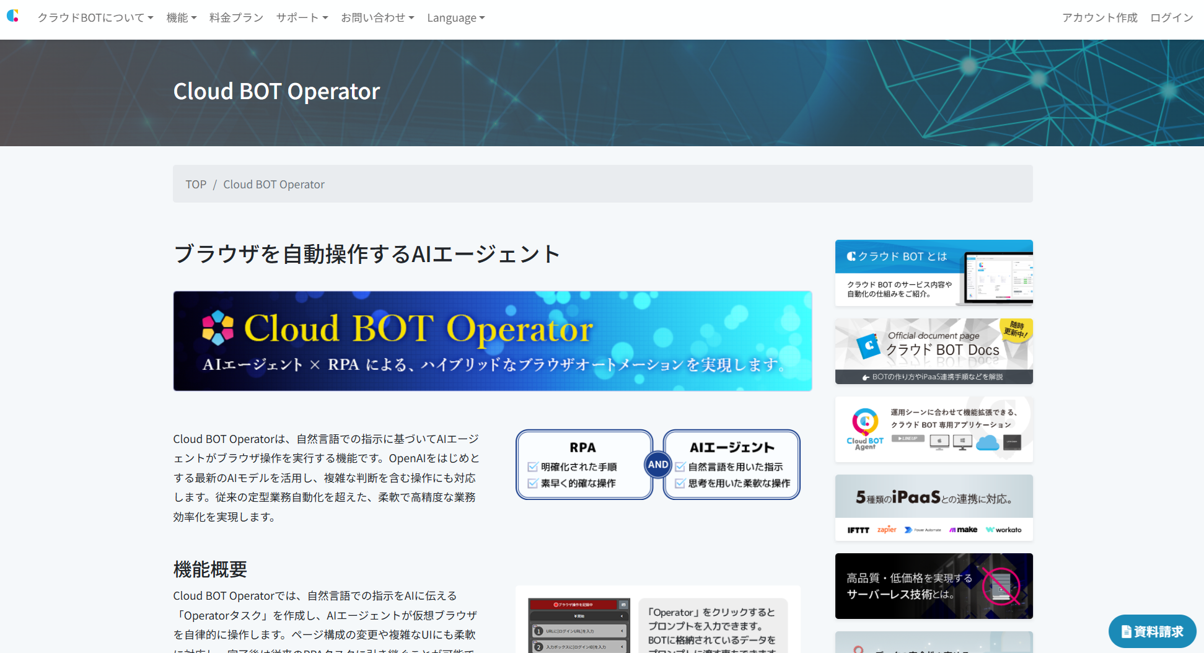Click the document icon in 資料請求 button

click(x=1127, y=631)
